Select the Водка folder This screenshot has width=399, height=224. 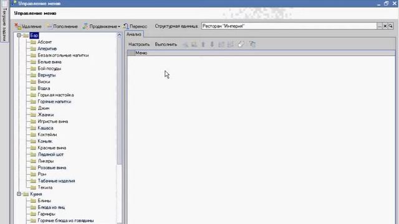44,88
